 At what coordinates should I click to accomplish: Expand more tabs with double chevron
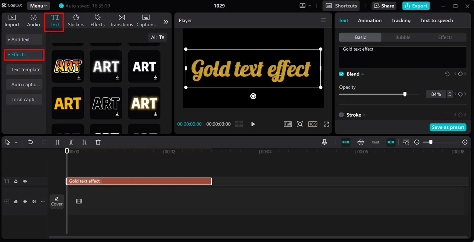click(166, 21)
